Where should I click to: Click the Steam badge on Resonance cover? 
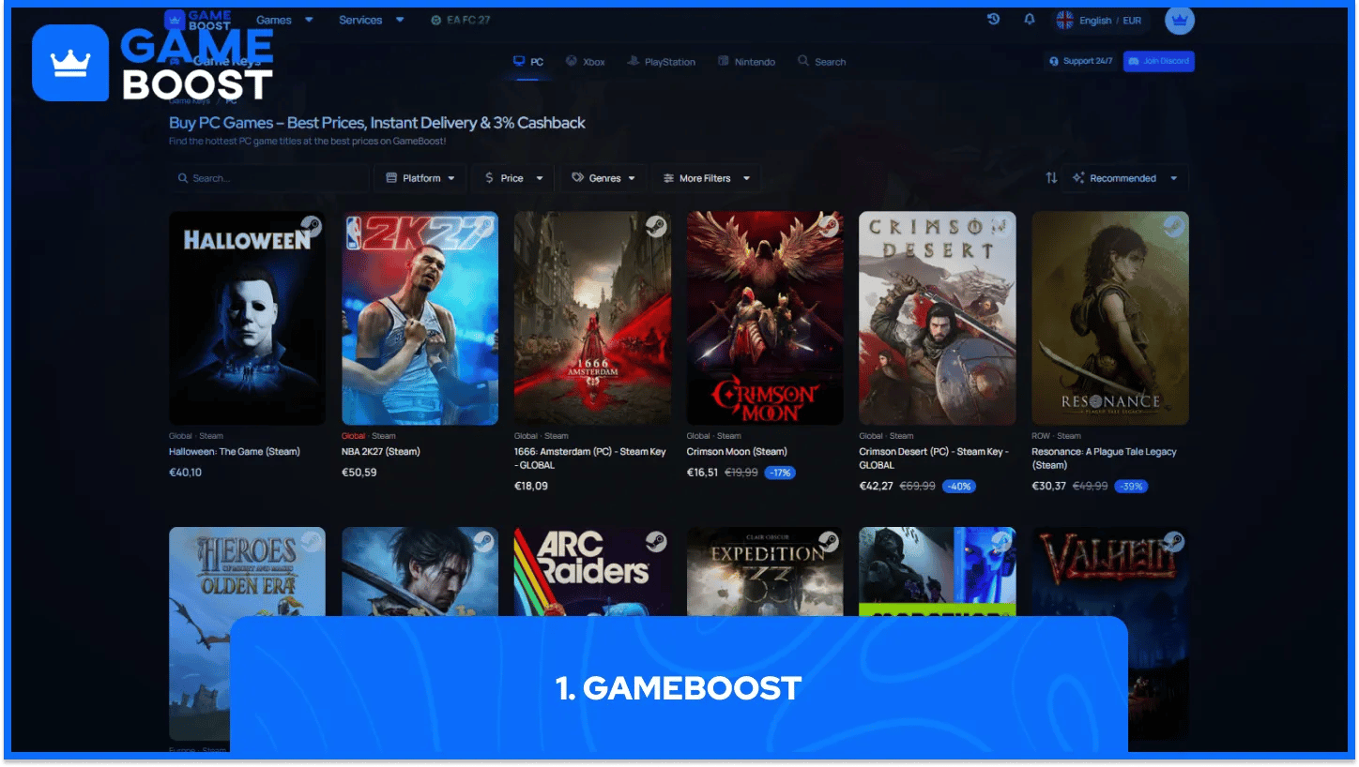(1174, 226)
